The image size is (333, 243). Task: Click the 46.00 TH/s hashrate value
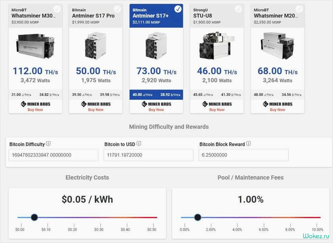click(x=217, y=71)
